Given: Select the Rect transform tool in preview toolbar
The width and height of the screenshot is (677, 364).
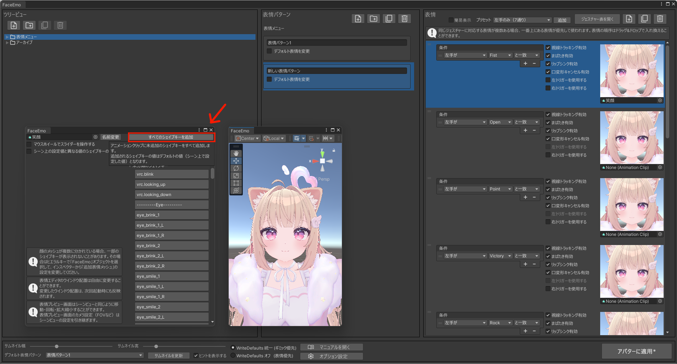Looking at the screenshot, I should click(236, 183).
